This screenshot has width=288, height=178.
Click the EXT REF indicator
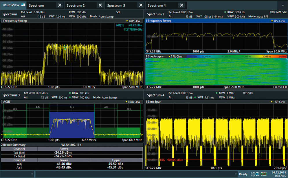pos(253,174)
